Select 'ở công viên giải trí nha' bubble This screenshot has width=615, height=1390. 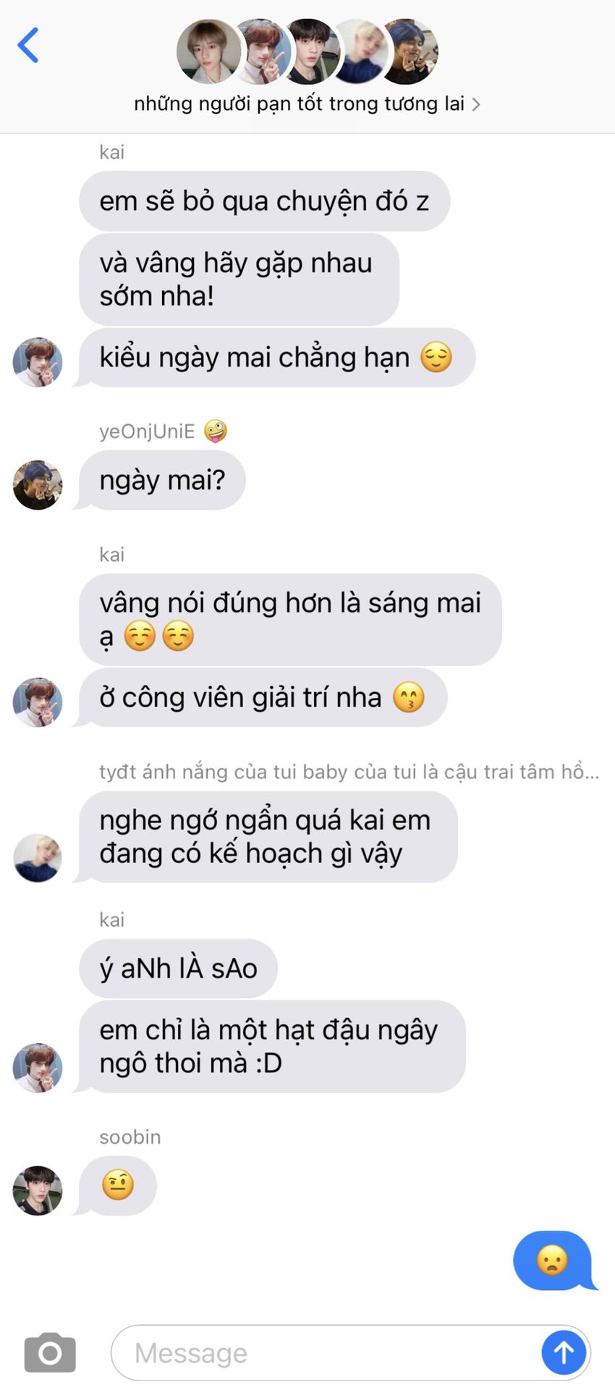pyautogui.click(x=263, y=697)
